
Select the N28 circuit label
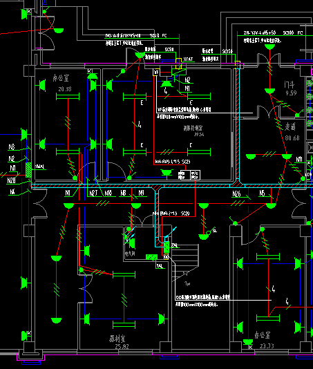11,180
